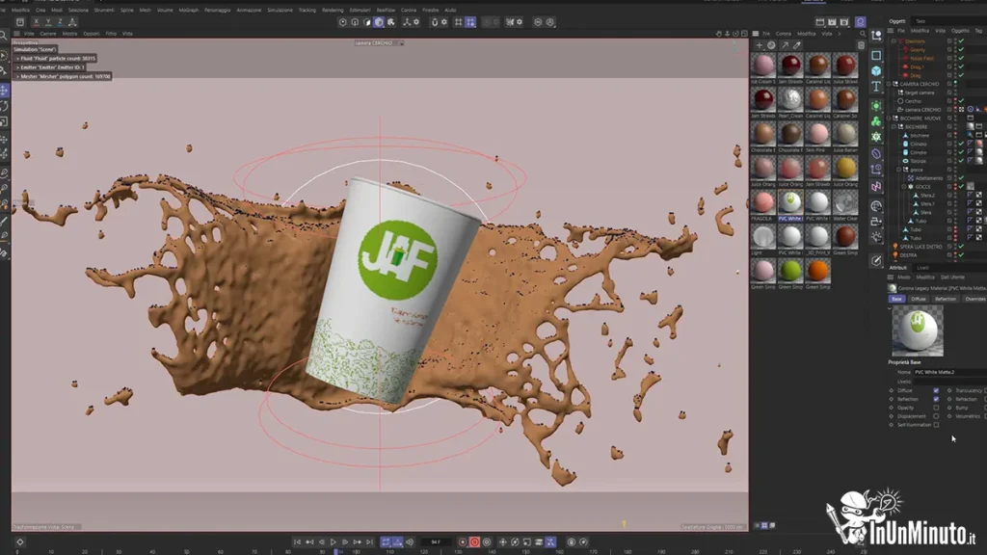Click the Nome field with PVC White Matte.2
This screenshot has width=987, height=555.
pos(949,372)
